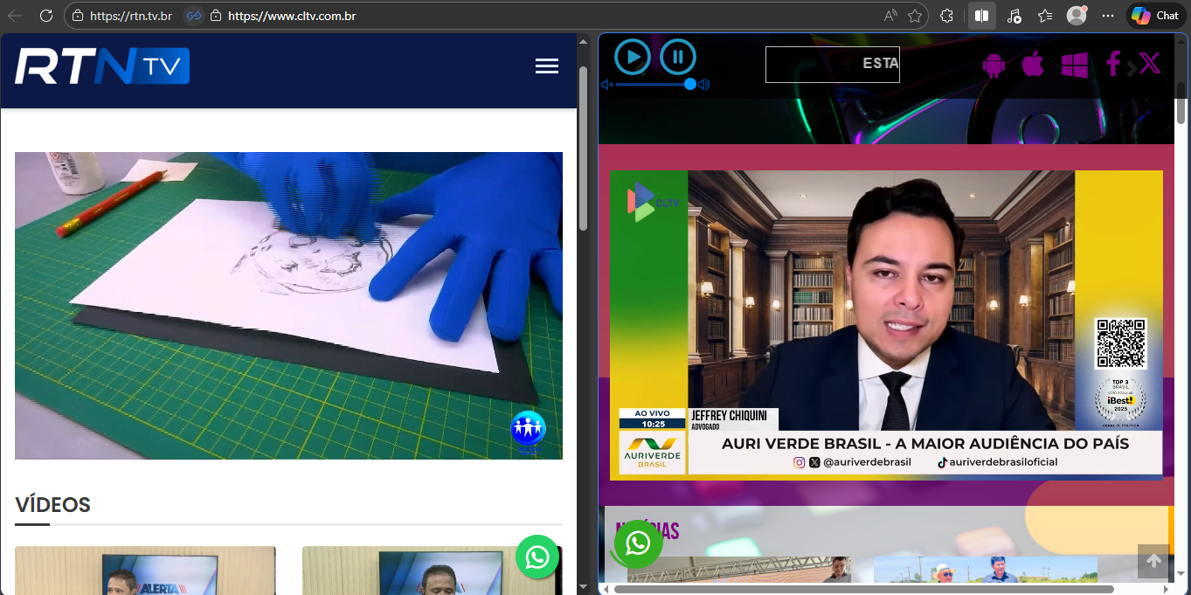Click the VÍDEOS section heading
1191x595 pixels.
(52, 505)
